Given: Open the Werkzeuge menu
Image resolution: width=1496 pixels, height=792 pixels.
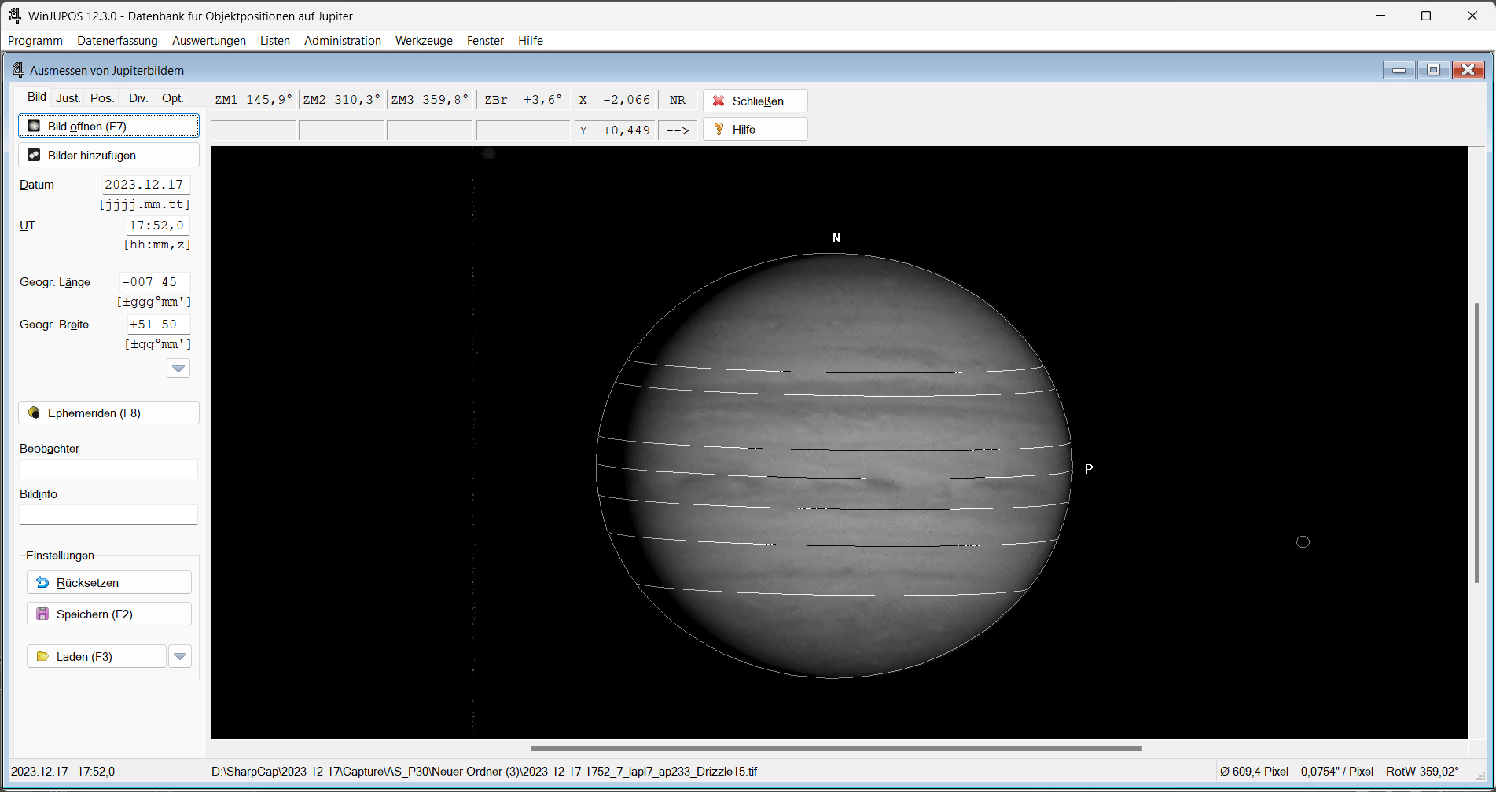Looking at the screenshot, I should point(424,41).
